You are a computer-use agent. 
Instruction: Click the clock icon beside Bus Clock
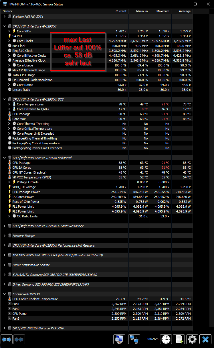10,46
